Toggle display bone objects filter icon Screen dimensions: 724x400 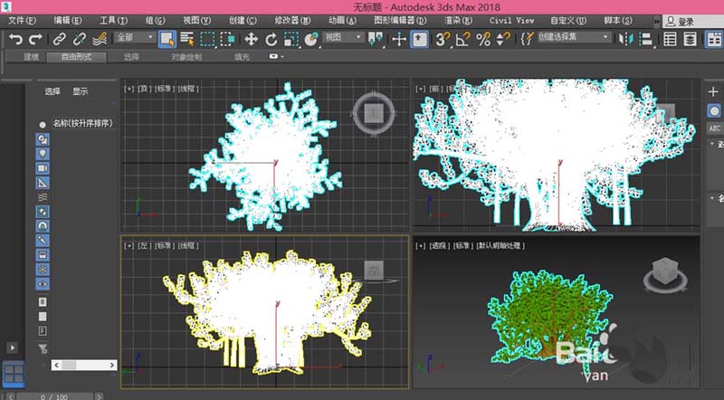click(43, 241)
